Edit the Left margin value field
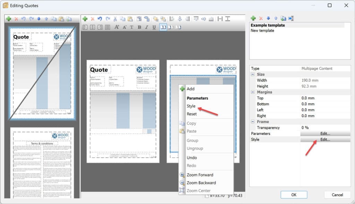355x204 pixels. (325, 110)
